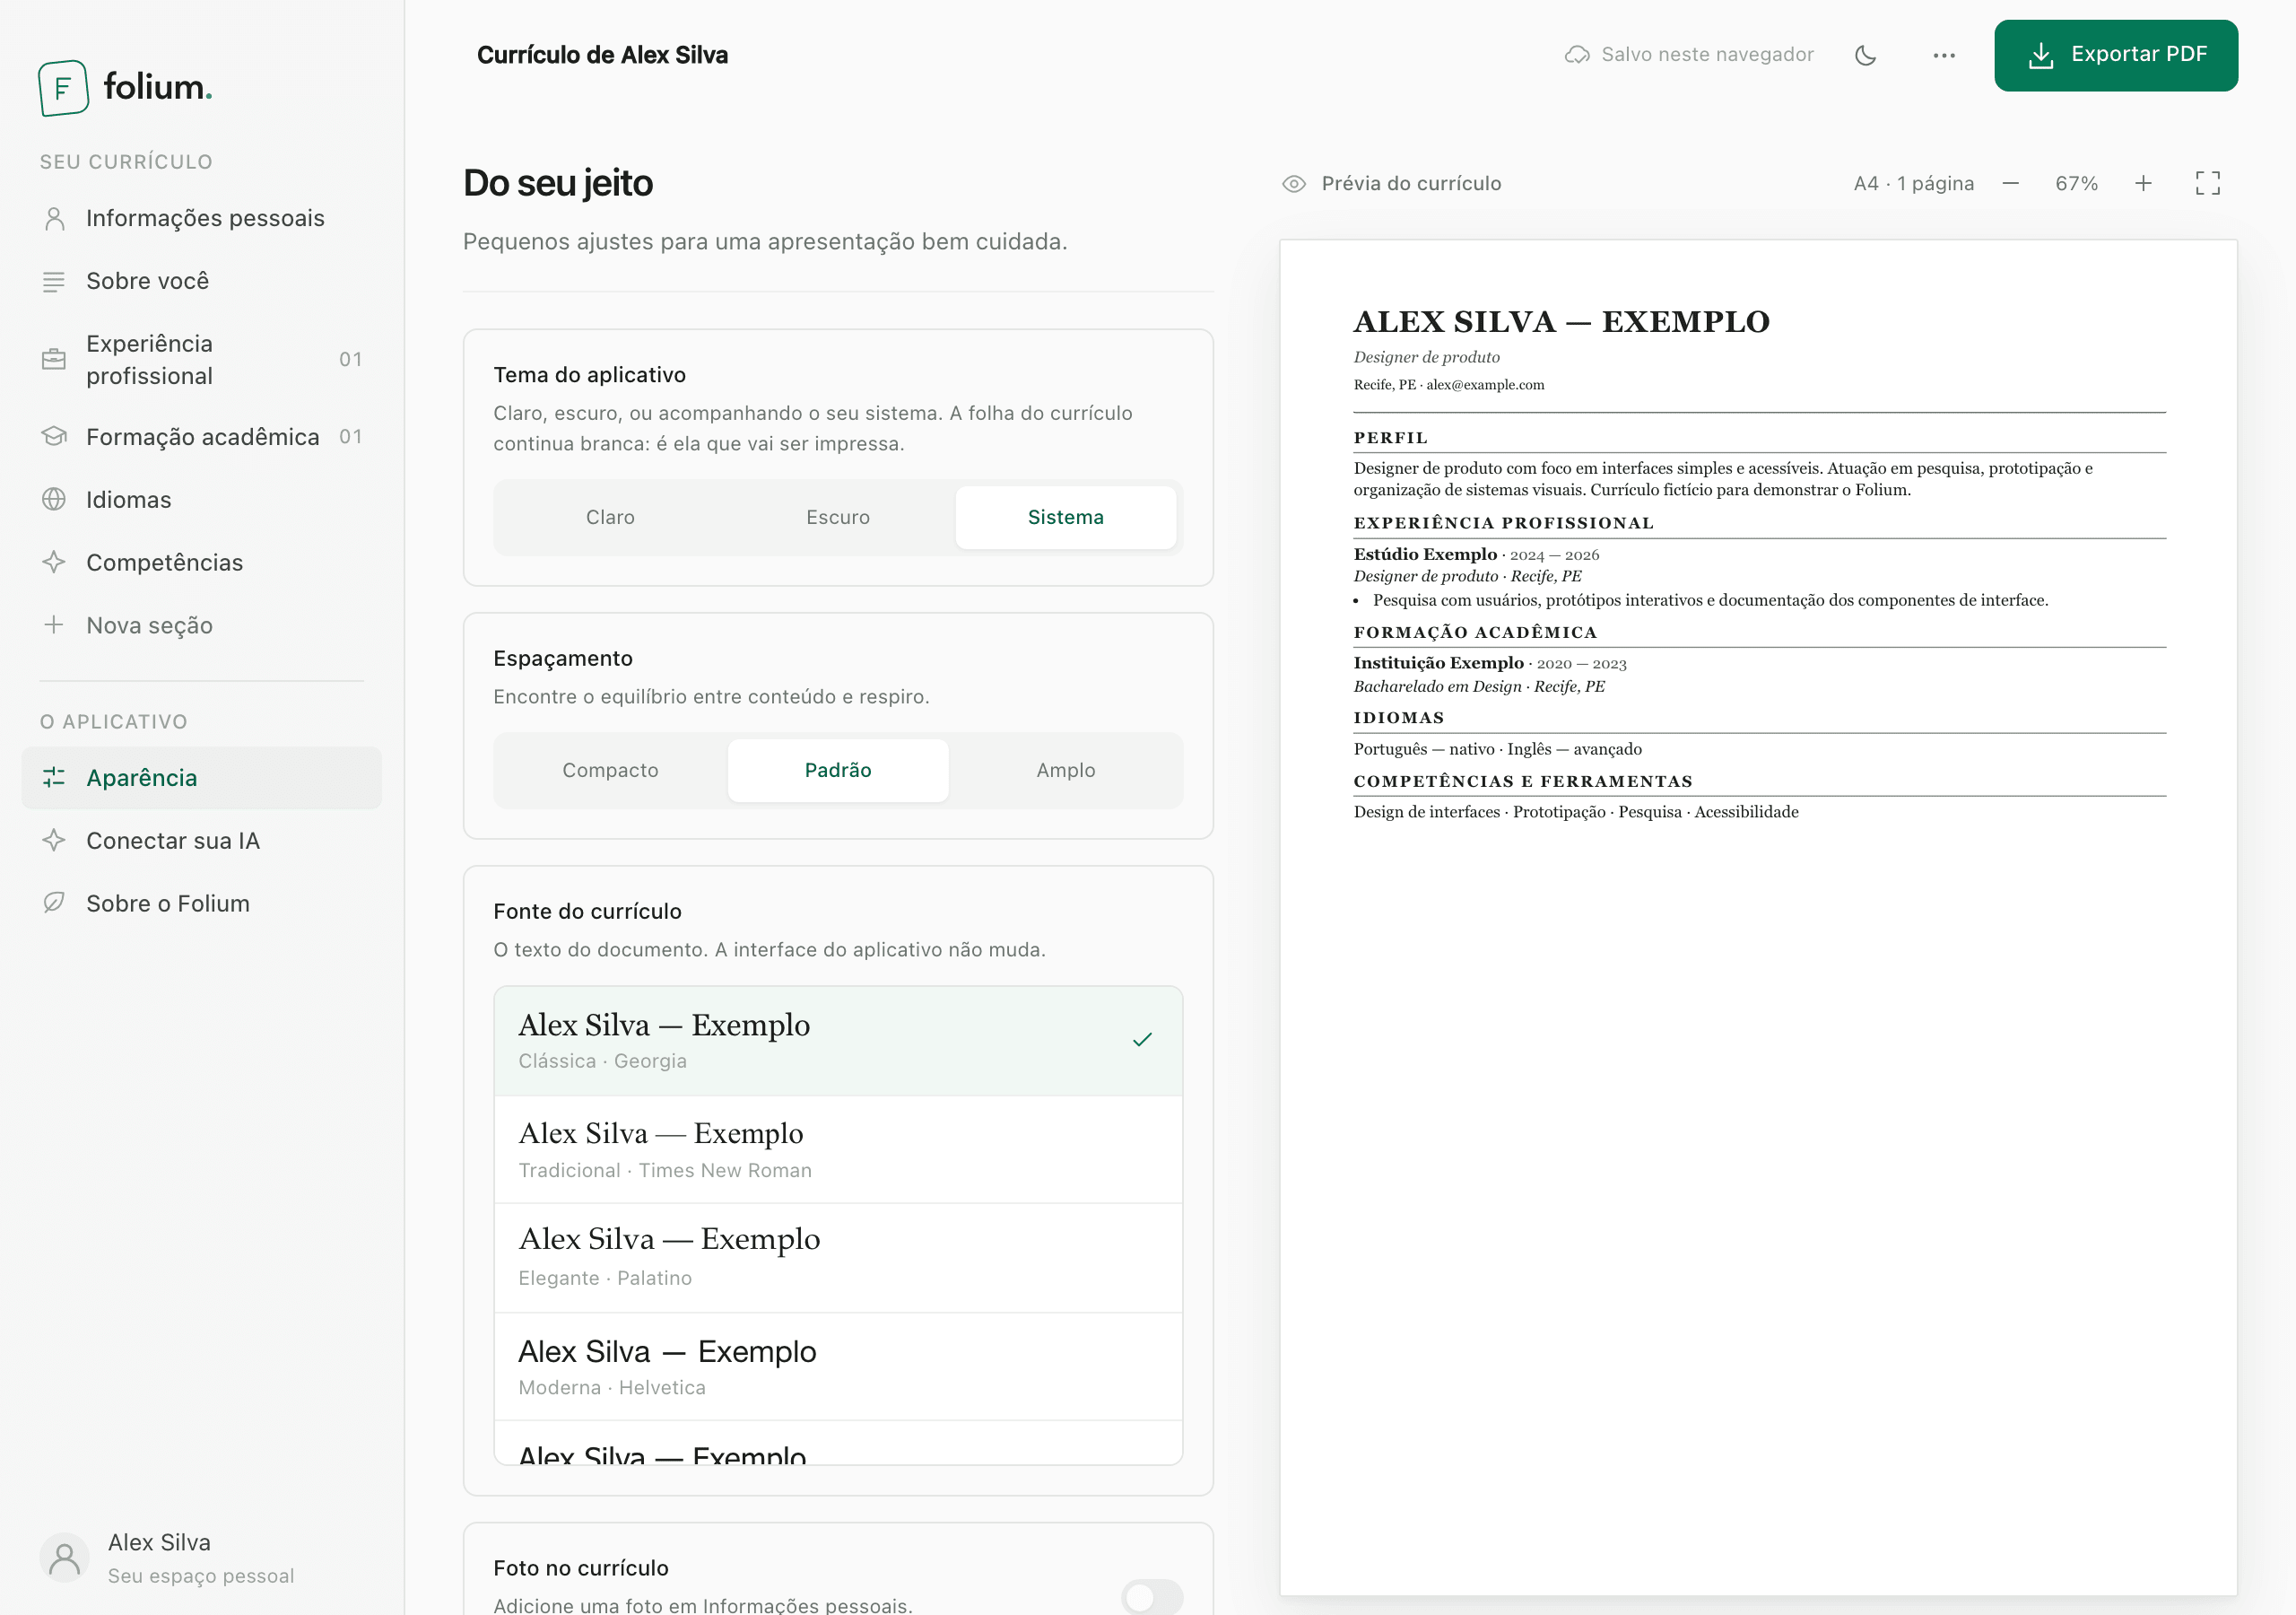Click the Alex Silva avatar icon

pos(65,1557)
